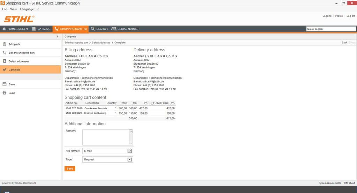Screen dimensions: 357x193
Task: Open System requirements link
Action: pyautogui.click(x=330, y=183)
